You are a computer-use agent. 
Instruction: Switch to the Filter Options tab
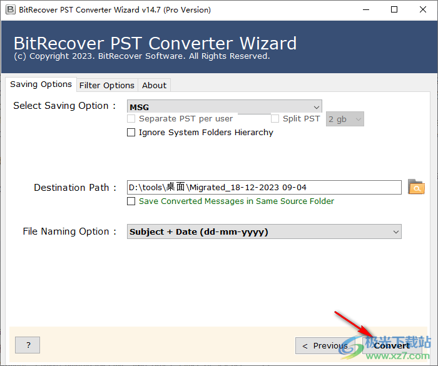(107, 86)
